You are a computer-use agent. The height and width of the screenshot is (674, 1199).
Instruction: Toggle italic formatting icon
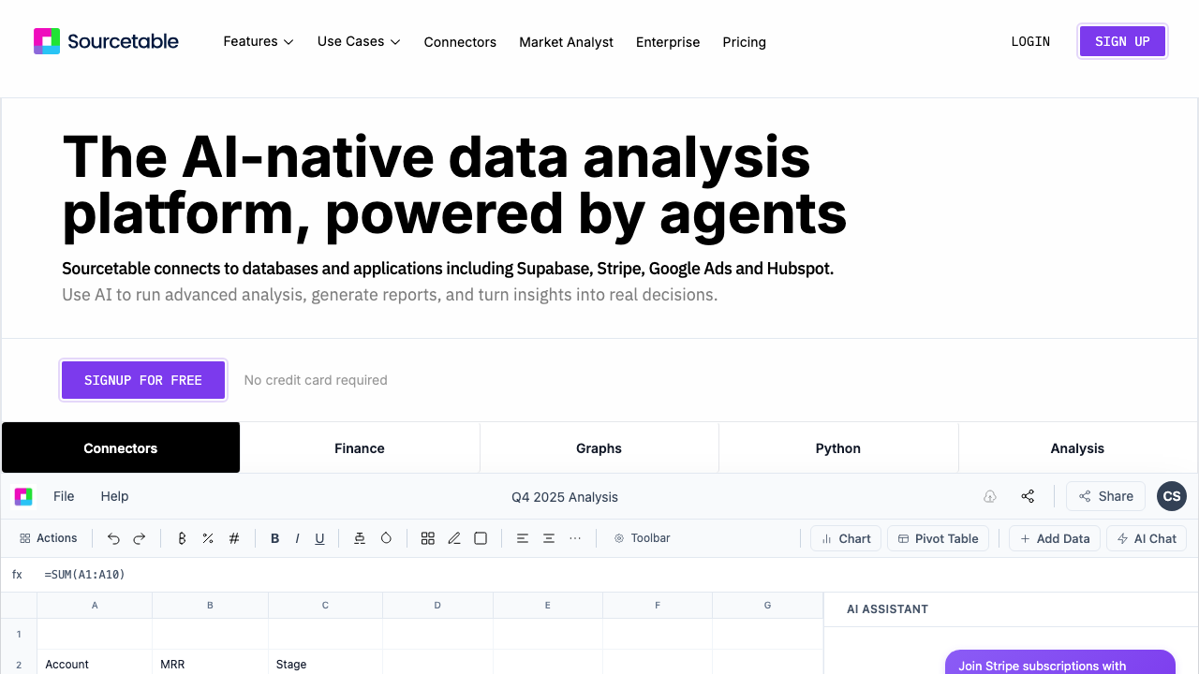pos(297,538)
